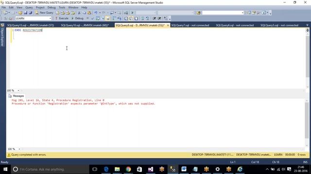This screenshot has height=174, width=311.
Task: Uncomment selected lines icon
Action: point(147,18)
